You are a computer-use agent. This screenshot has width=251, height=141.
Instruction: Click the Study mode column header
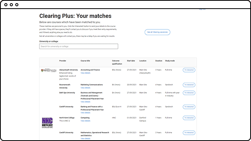point(170,61)
